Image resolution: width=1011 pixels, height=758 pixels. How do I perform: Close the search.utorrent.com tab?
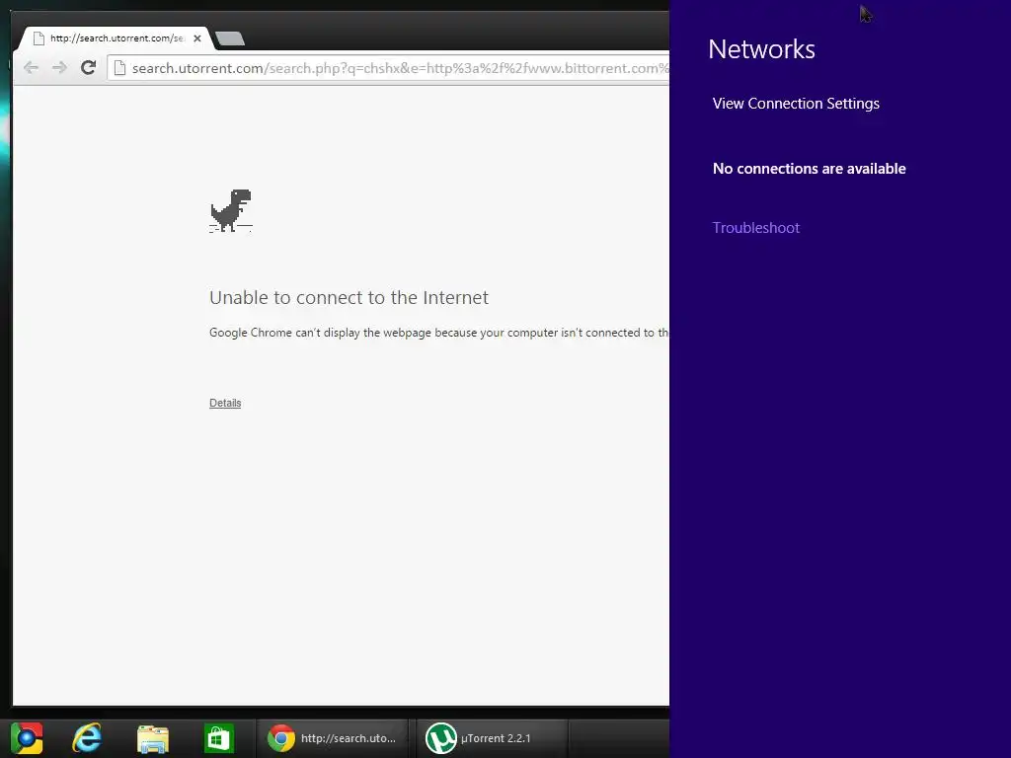(197, 38)
